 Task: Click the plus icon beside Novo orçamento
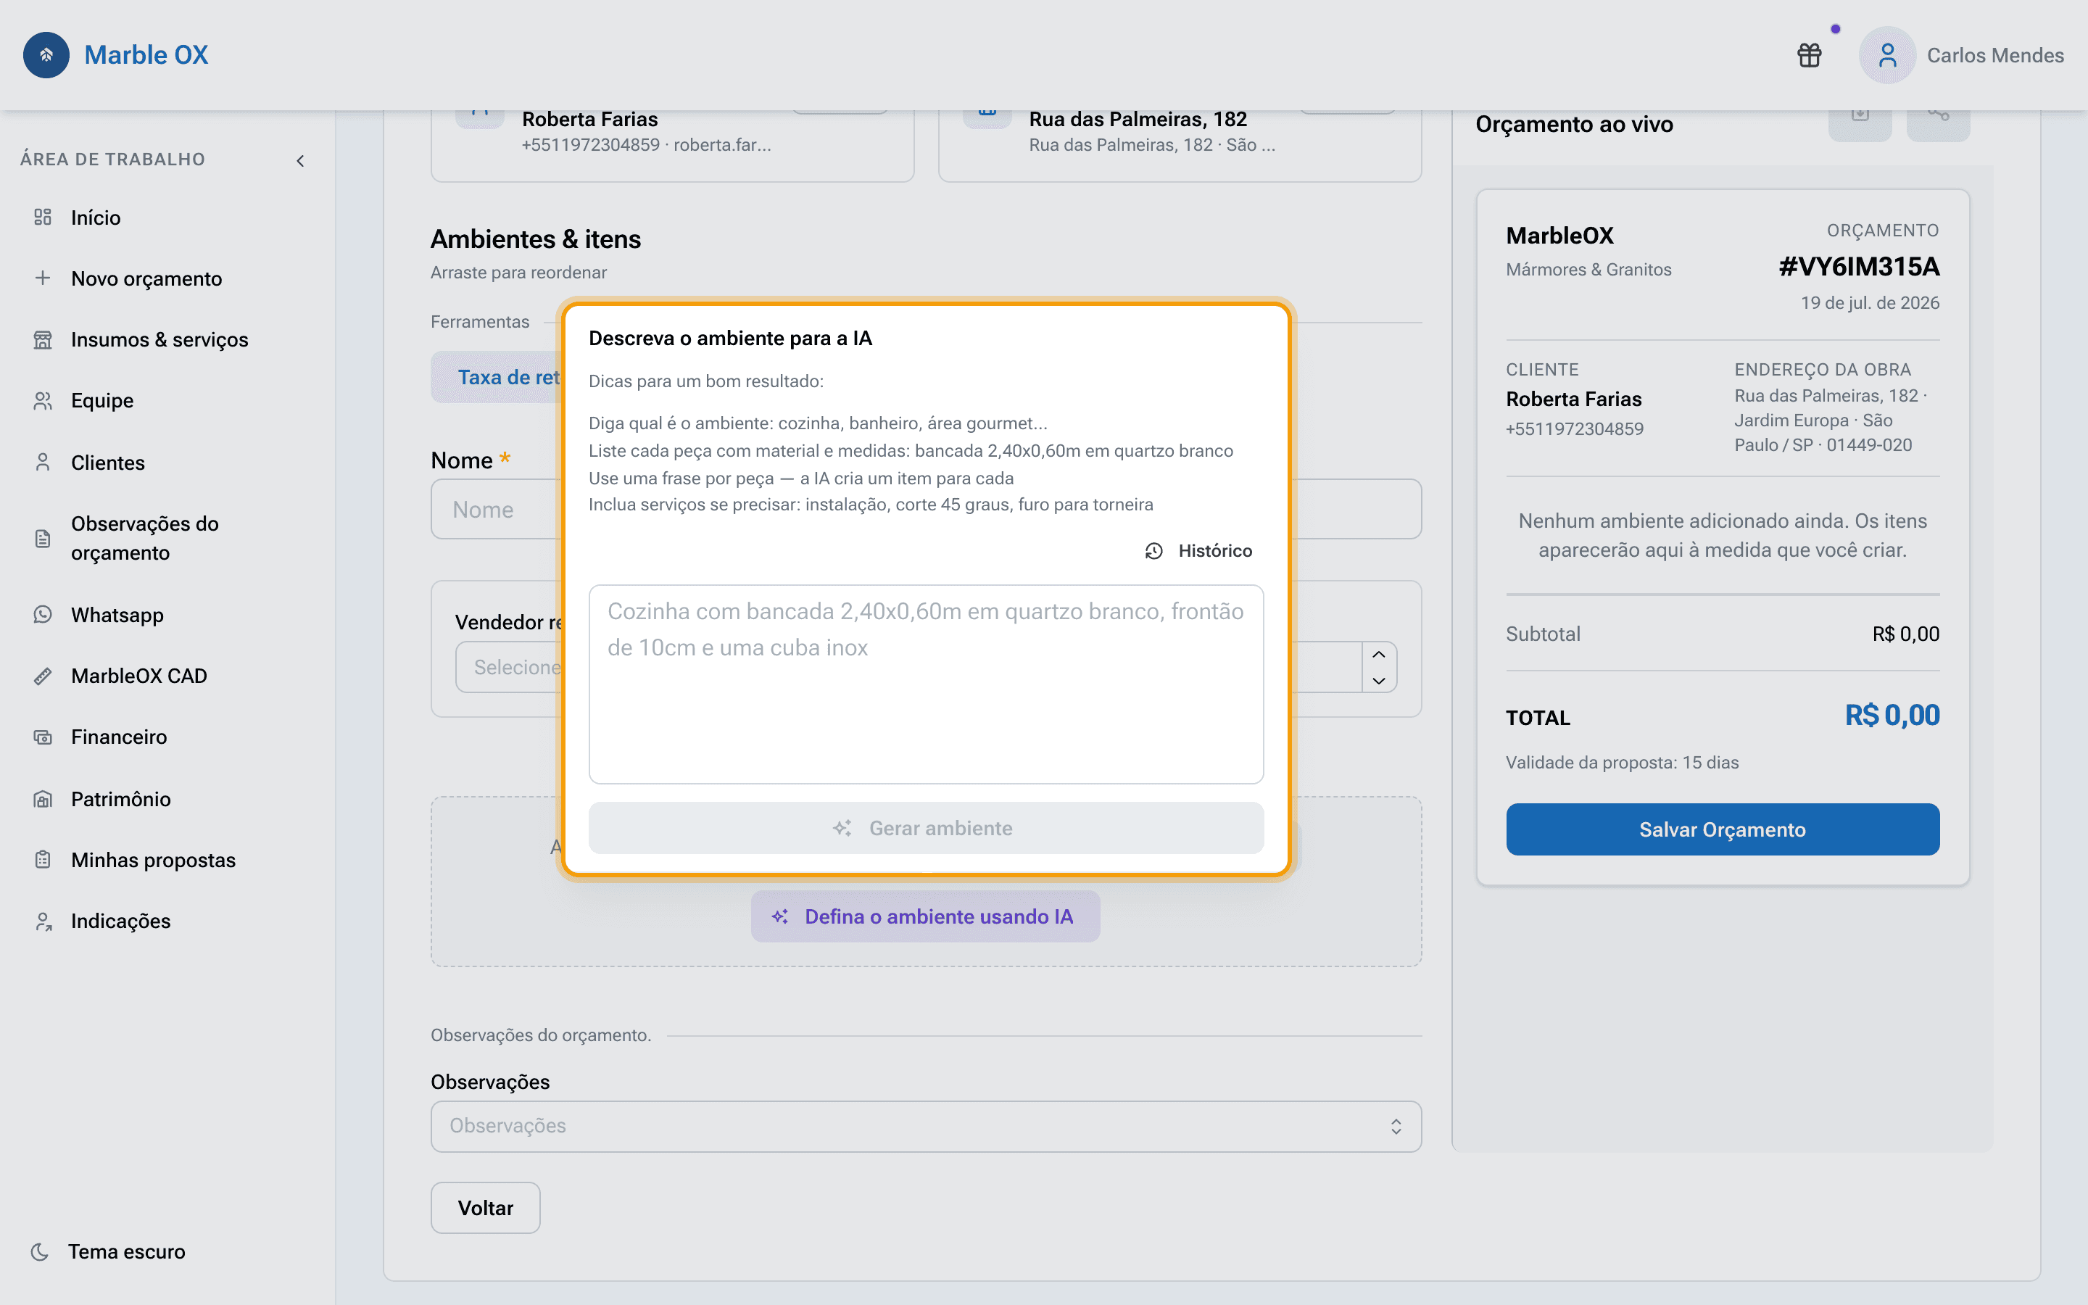pos(42,278)
